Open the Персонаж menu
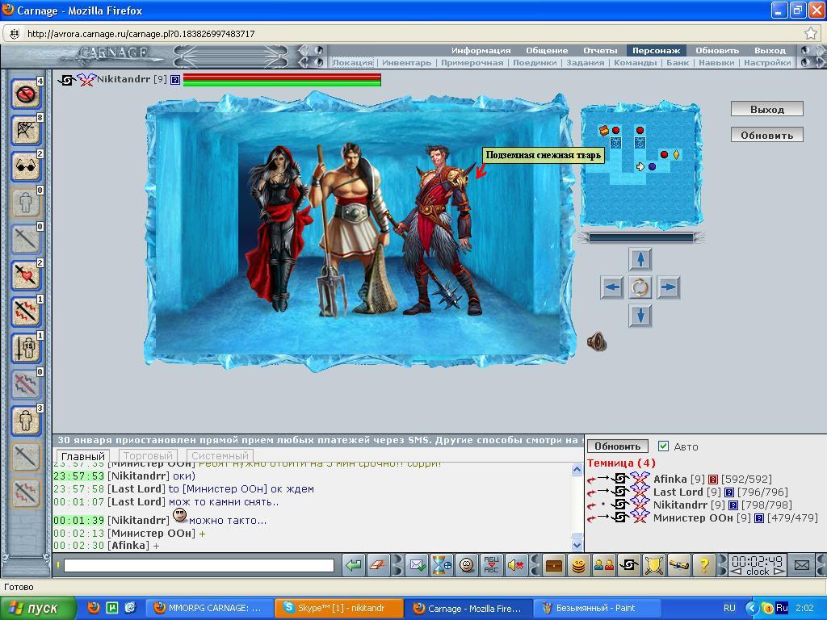 tap(656, 51)
